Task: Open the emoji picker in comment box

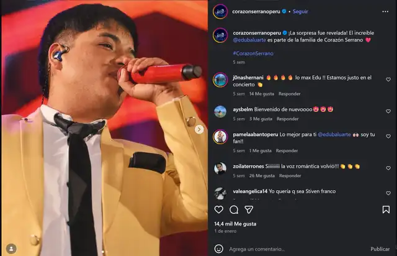Action: pyautogui.click(x=218, y=249)
